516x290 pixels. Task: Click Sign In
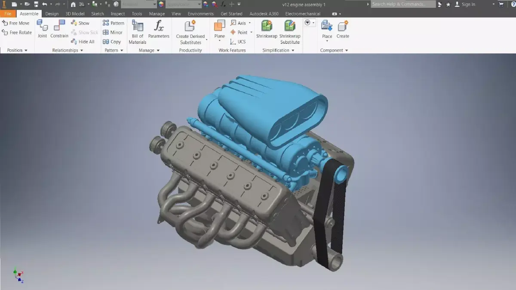[464, 4]
